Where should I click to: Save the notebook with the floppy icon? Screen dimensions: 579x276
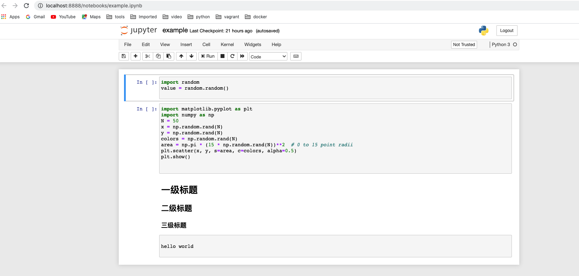[x=124, y=56]
